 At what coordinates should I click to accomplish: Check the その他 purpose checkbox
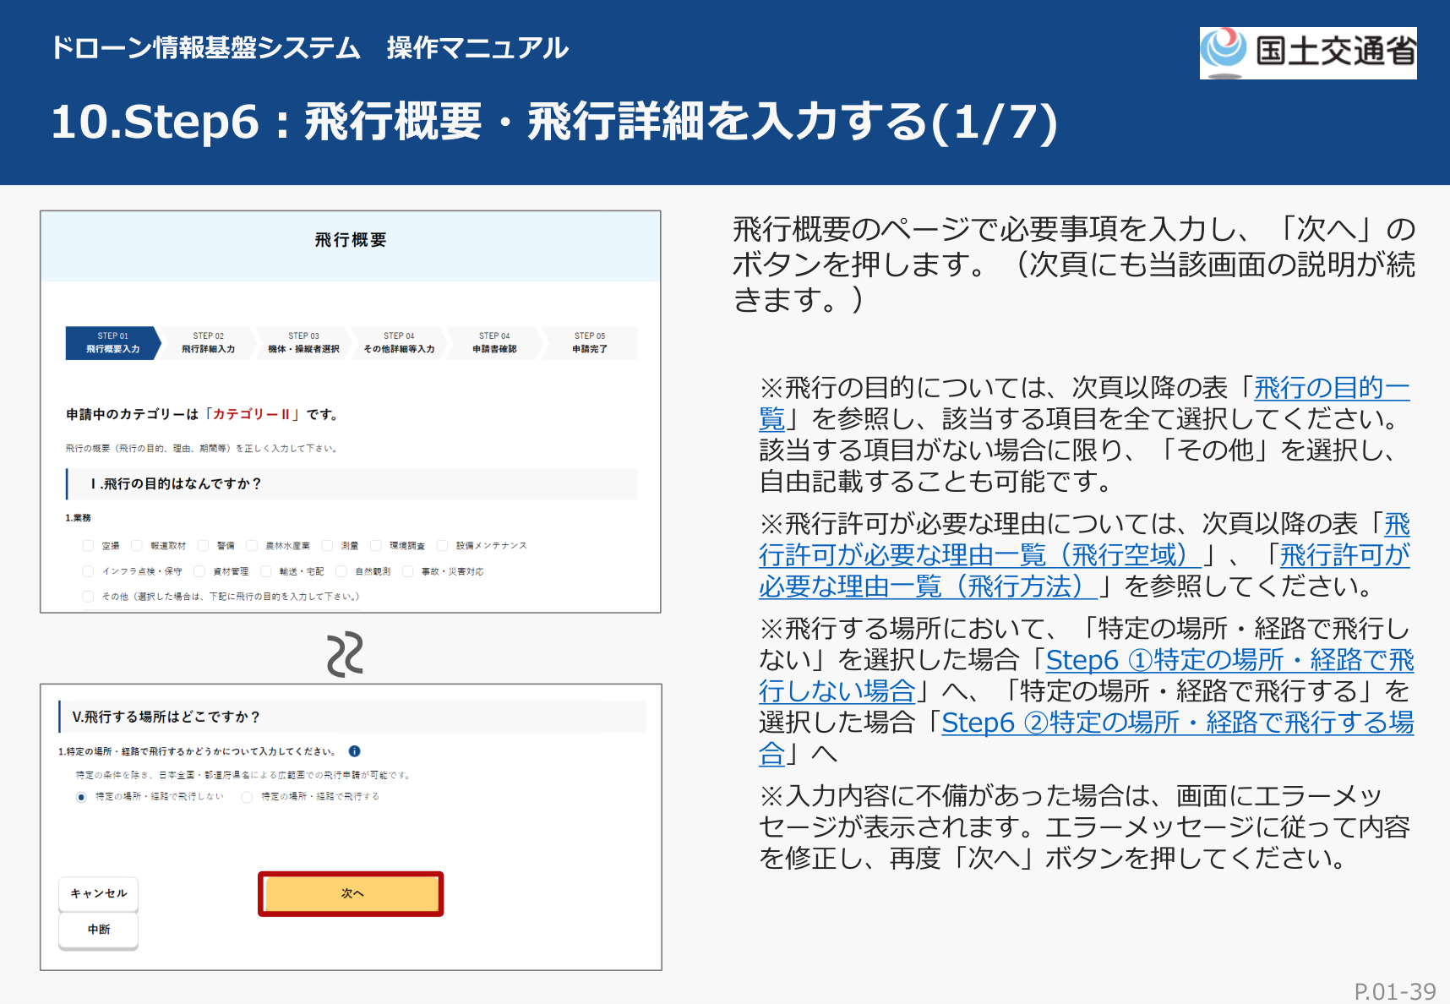click(x=88, y=597)
